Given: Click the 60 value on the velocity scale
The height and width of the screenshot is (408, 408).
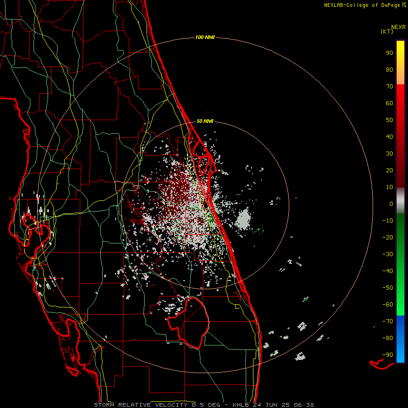Looking at the screenshot, I should [x=389, y=103].
